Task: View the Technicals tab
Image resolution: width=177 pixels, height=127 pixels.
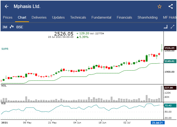Action: tap(78, 18)
